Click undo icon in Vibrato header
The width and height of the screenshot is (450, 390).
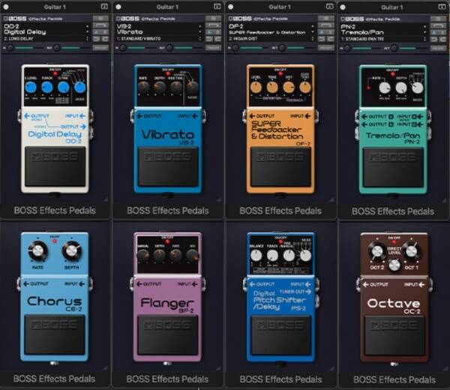pos(209,38)
